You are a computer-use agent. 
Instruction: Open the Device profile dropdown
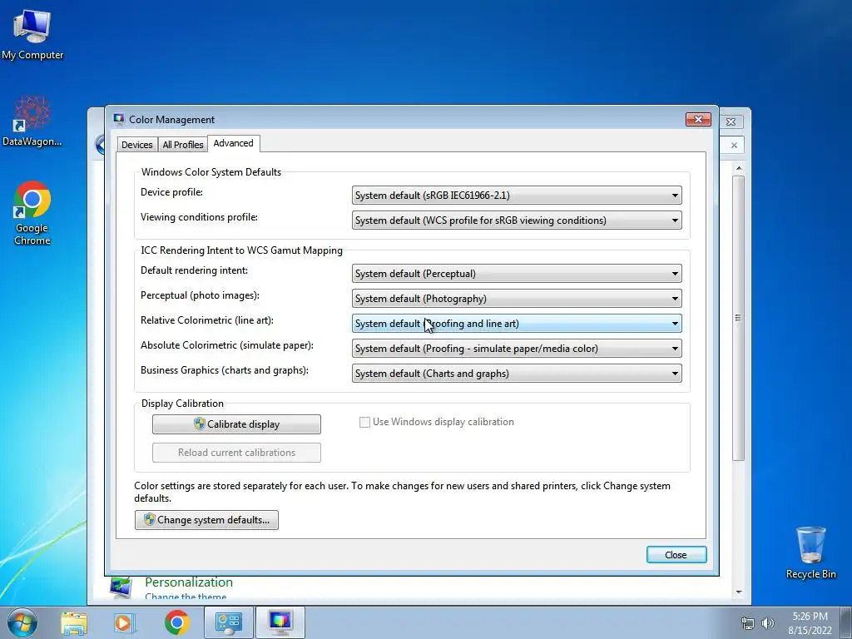pyautogui.click(x=517, y=195)
